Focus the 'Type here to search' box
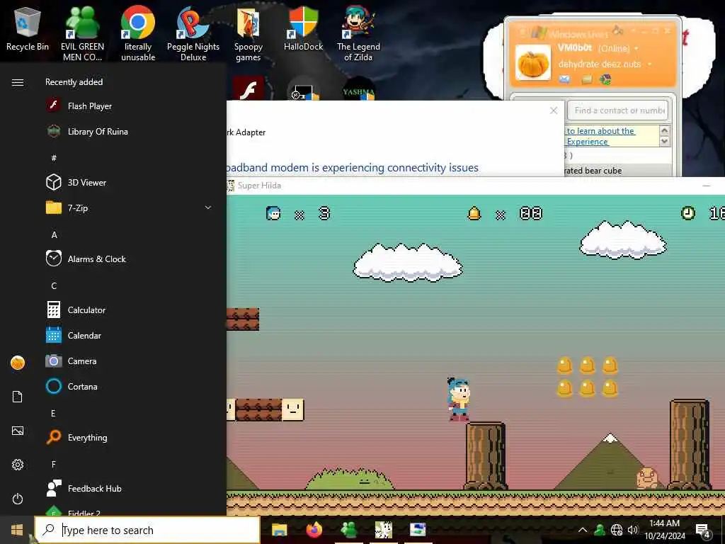725x544 pixels. point(147,530)
